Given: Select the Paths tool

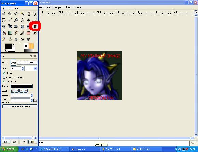Looking at the screenshot, I should (x=4, y=20).
